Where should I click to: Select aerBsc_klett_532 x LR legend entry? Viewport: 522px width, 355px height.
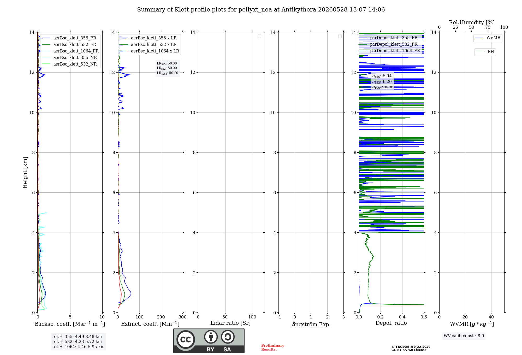pos(149,45)
